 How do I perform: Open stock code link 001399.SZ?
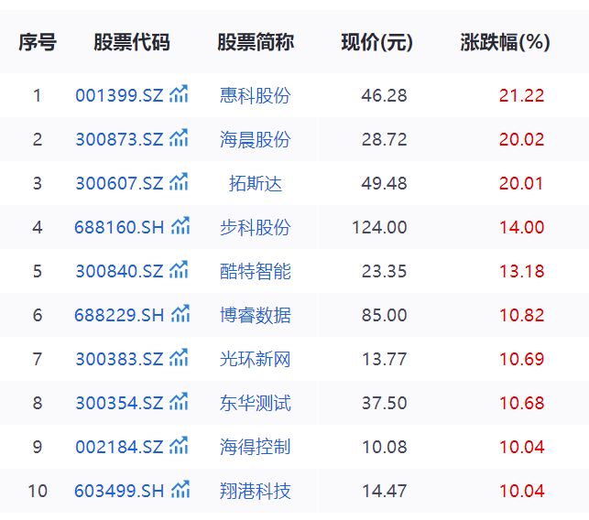[119, 95]
